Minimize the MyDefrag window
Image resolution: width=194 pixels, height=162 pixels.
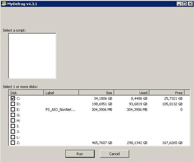179,4
